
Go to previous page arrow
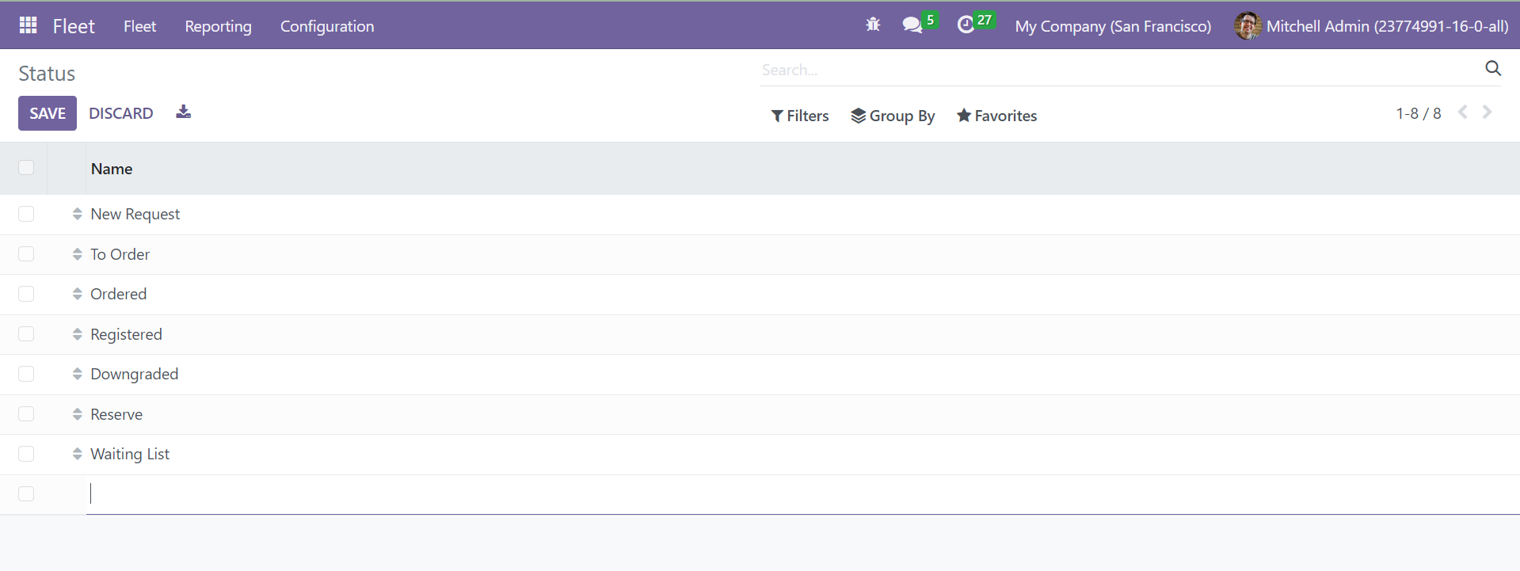(1463, 112)
